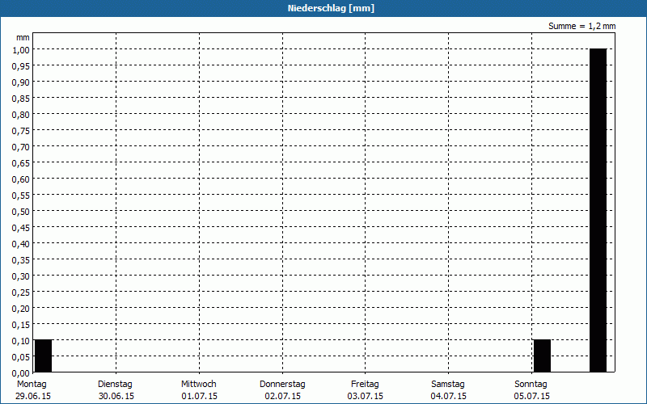Click the 0,25 y-axis value

21,292
